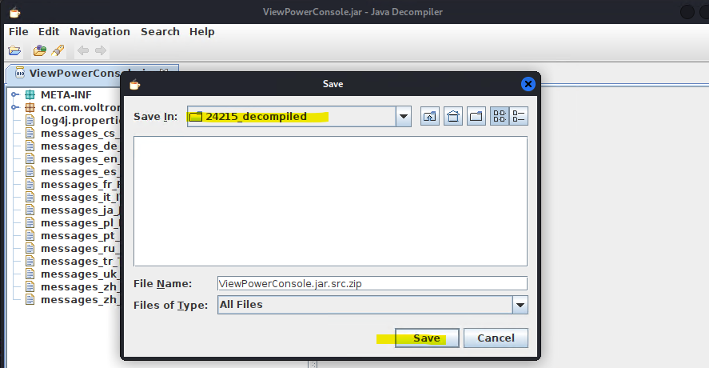Go up one folder level

tap(430, 117)
